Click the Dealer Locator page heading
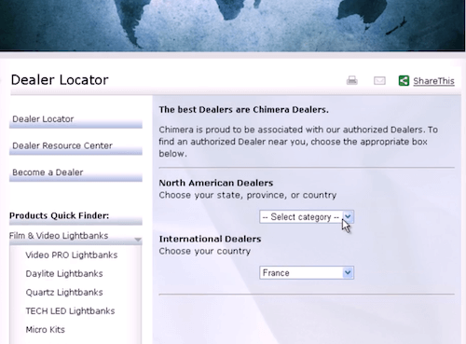Screen dimensions: 466x344 click(x=60, y=80)
